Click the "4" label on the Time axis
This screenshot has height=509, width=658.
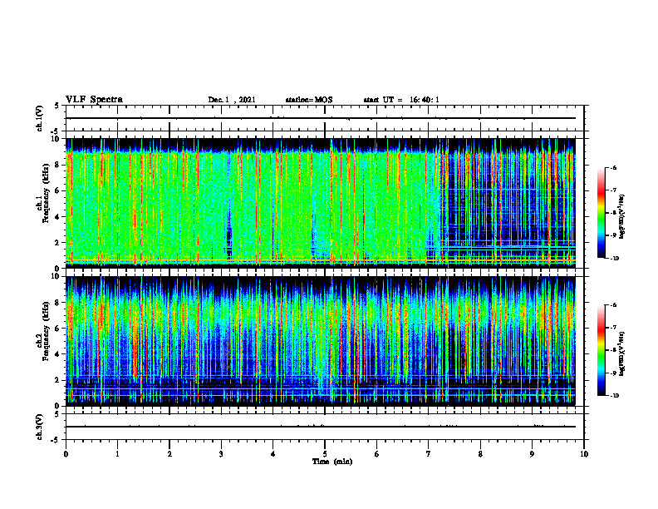(273, 454)
